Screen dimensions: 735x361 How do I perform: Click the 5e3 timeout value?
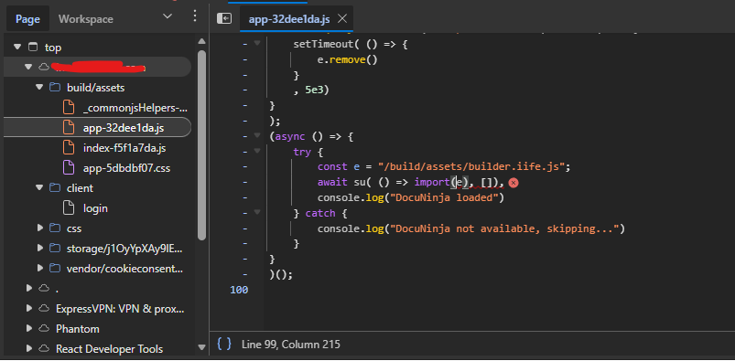click(314, 90)
